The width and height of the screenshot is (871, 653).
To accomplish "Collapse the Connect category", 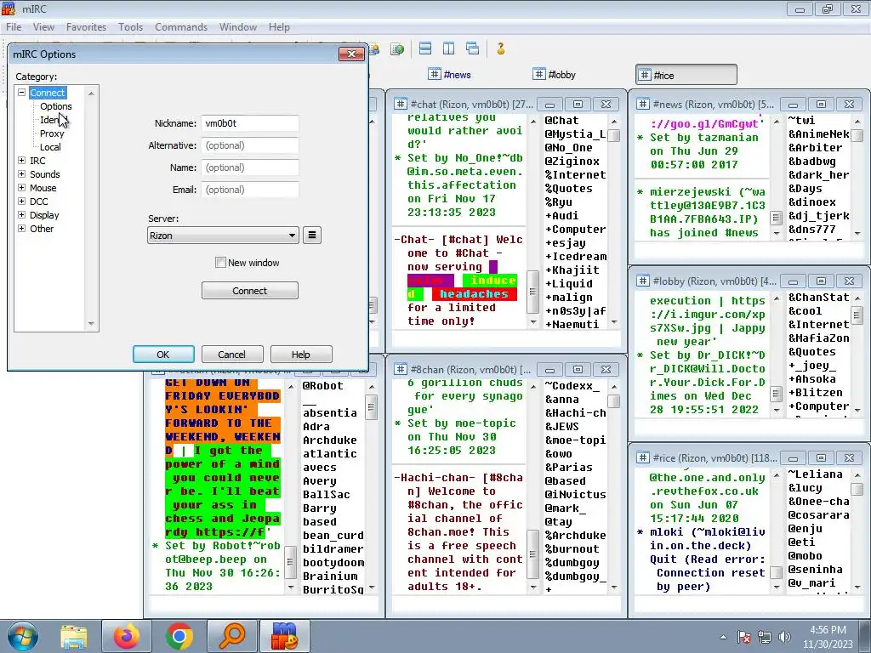I will (21, 92).
